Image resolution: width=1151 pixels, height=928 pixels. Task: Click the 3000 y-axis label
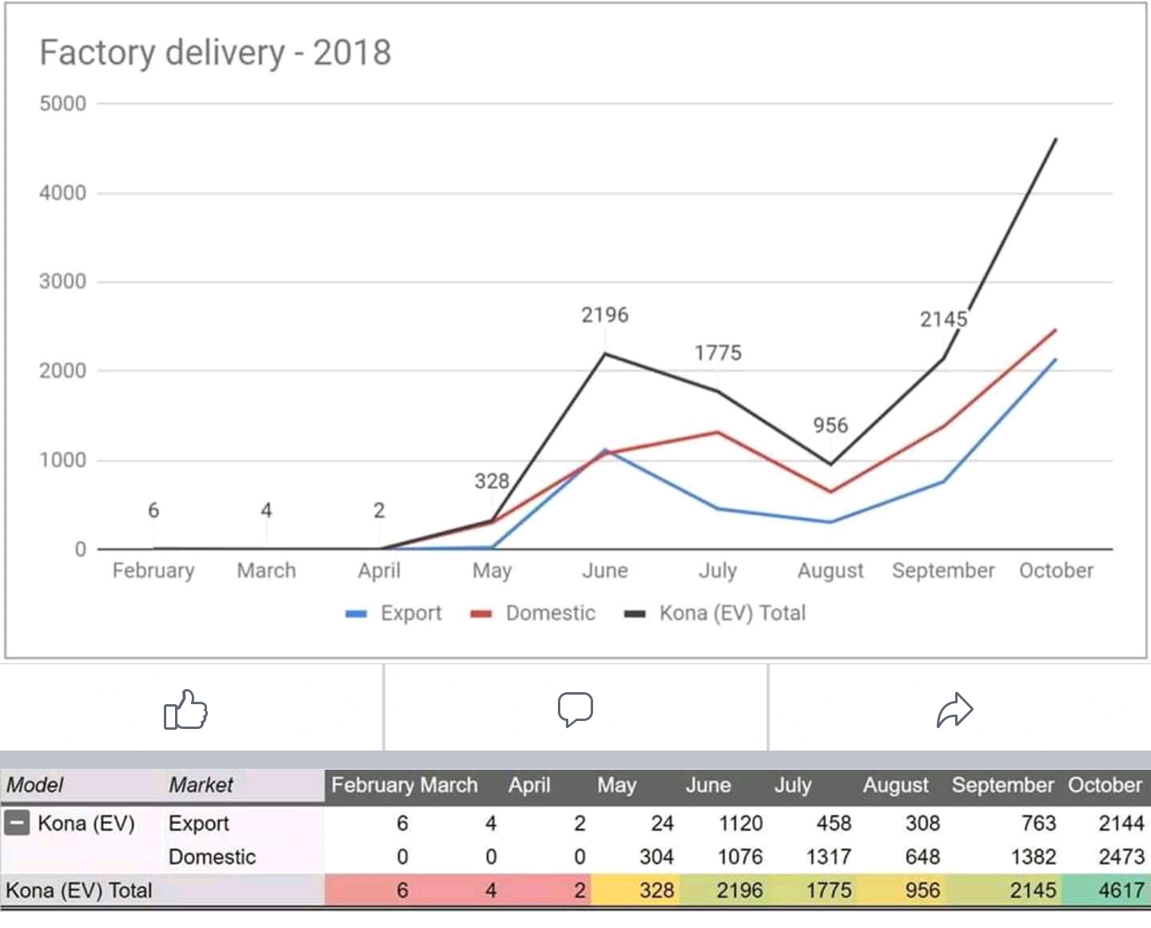click(62, 281)
